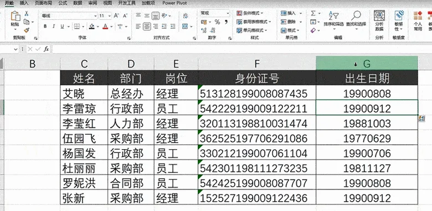Viewport: 432px width, 211px height.
Task: Toggle align right
Action: [x=156, y=27]
